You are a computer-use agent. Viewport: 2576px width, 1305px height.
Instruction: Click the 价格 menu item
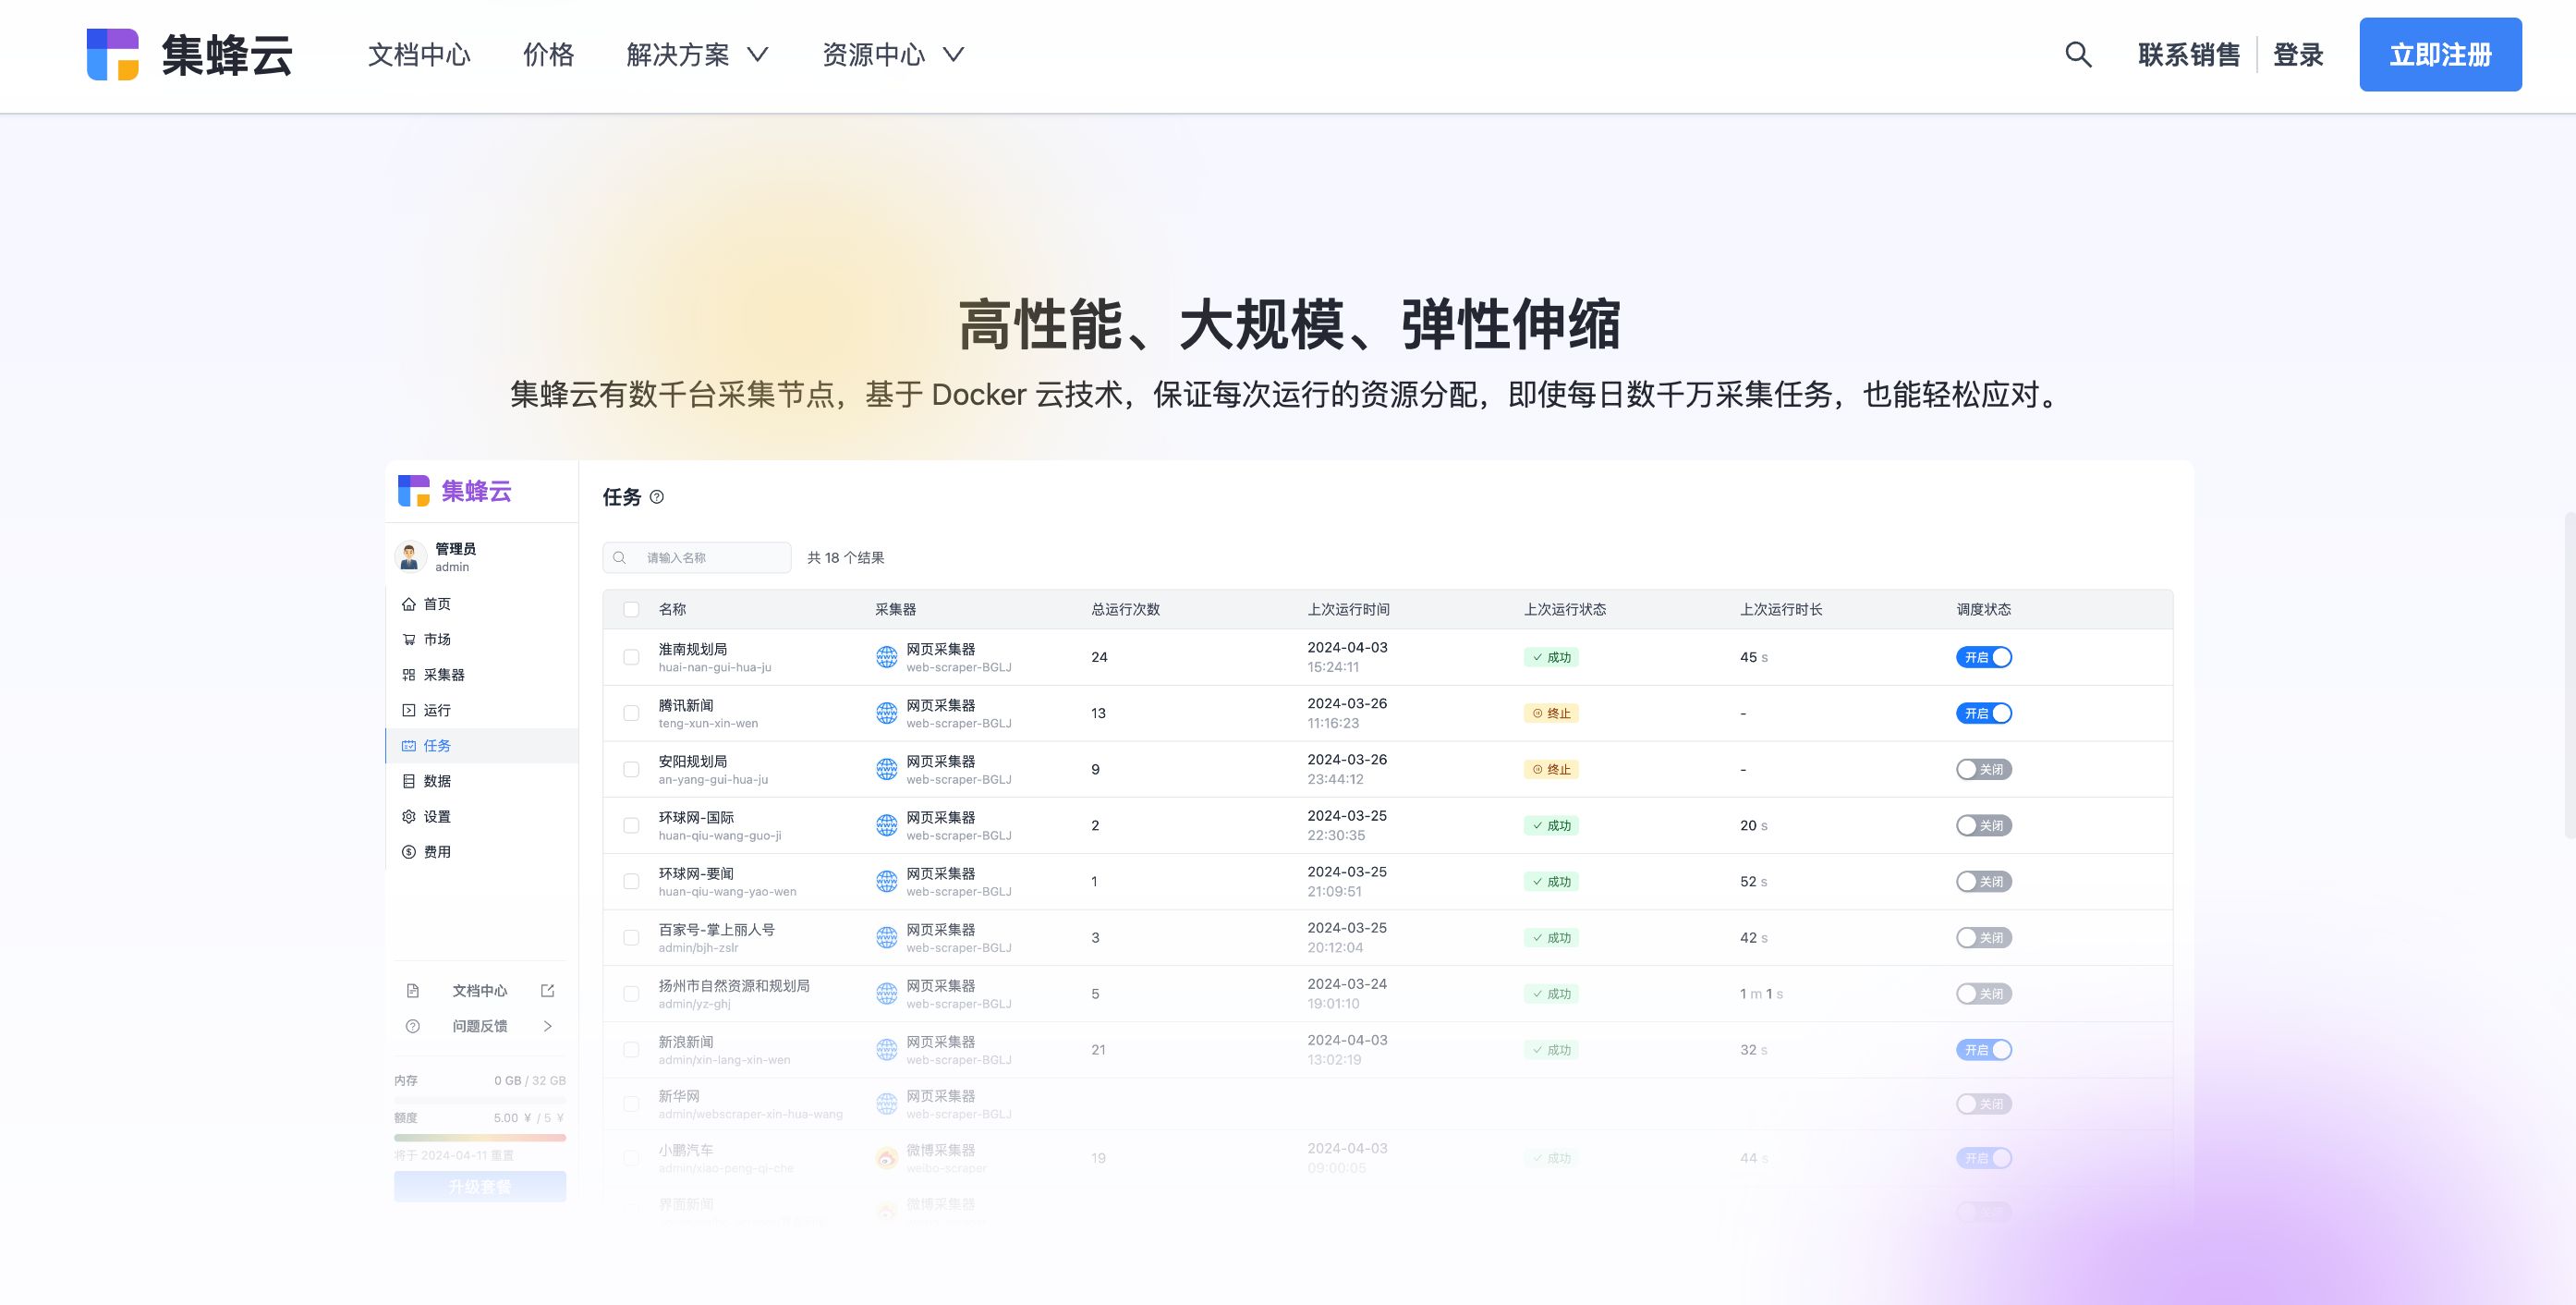tap(549, 54)
